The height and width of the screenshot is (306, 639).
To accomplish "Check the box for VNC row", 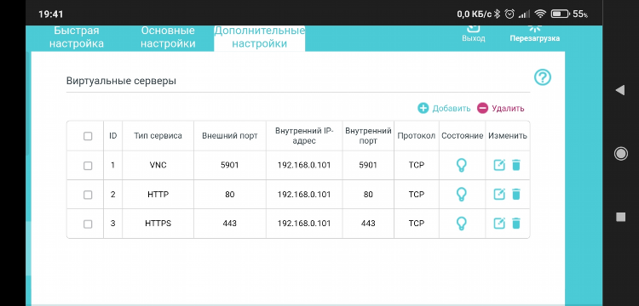I will tap(88, 166).
